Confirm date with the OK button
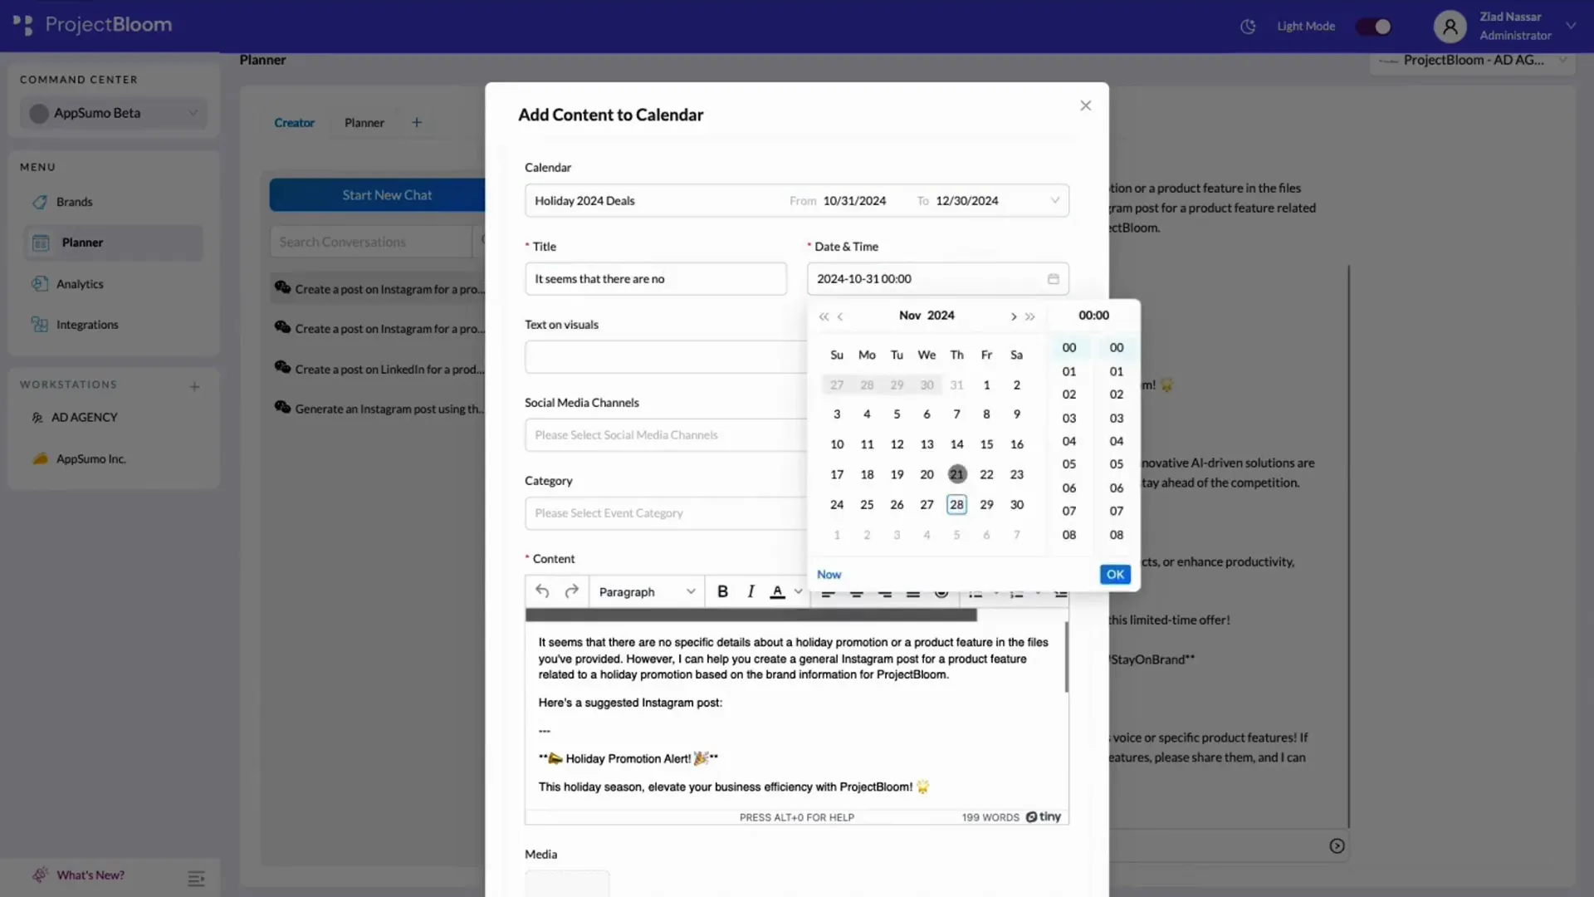Viewport: 1594px width, 897px height. click(1115, 575)
